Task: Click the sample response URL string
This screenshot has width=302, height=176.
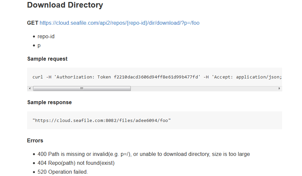Action: (x=102, y=120)
